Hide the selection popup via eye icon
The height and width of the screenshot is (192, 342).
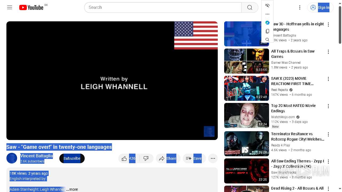267,6
